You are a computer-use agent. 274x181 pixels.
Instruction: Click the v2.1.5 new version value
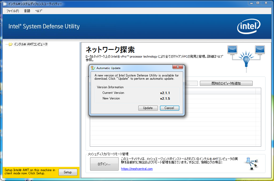click(165, 99)
